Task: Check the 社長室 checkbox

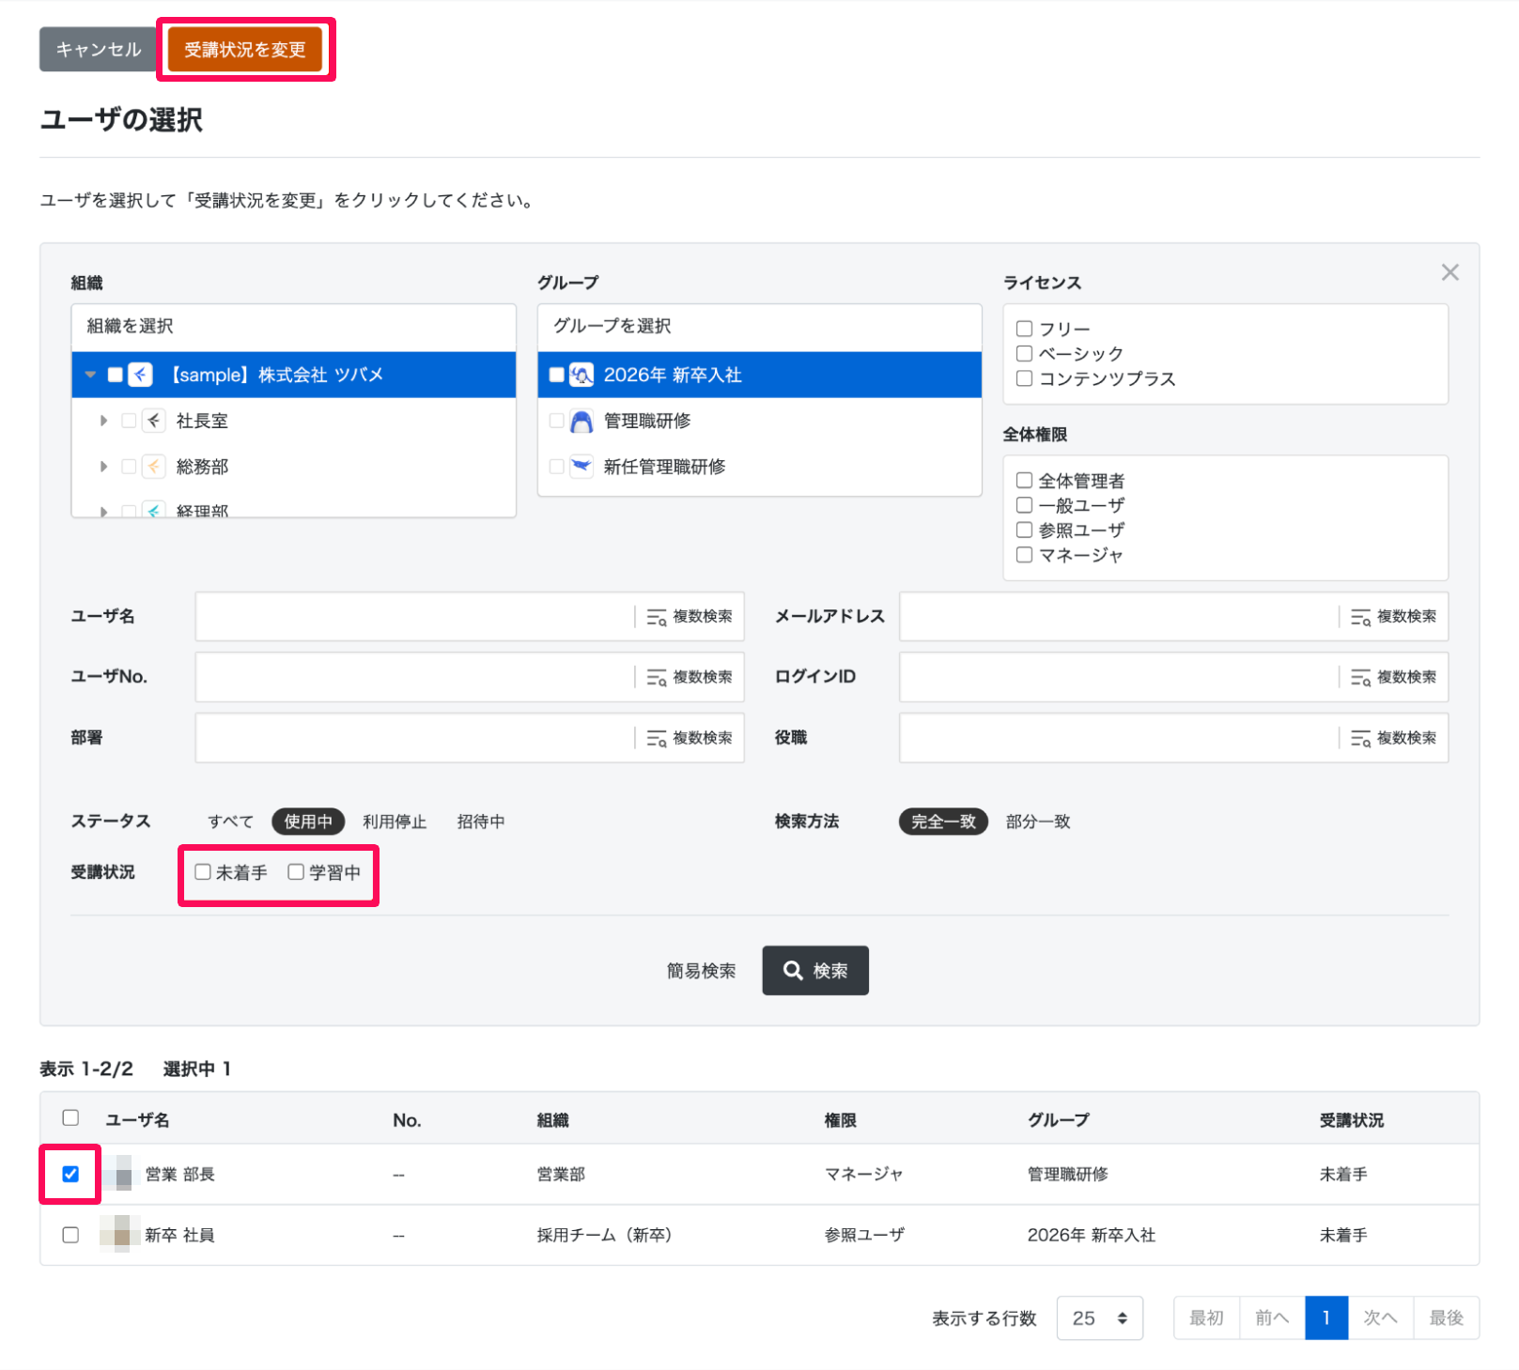Action: pyautogui.click(x=130, y=421)
